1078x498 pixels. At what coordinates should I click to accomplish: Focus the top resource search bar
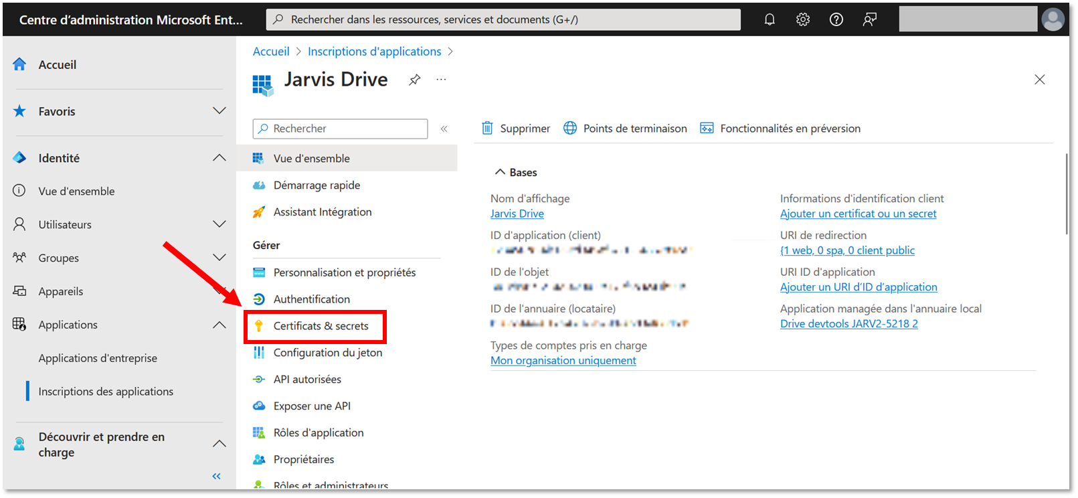503,19
